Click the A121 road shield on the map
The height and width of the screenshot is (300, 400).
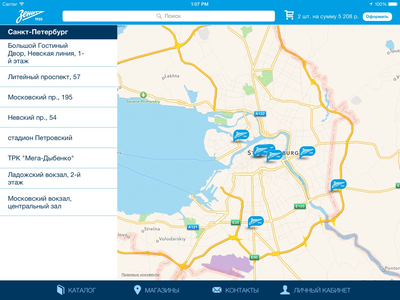pyautogui.click(x=193, y=227)
